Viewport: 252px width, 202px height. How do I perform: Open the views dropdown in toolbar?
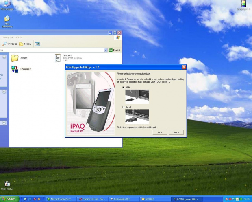click(38, 44)
